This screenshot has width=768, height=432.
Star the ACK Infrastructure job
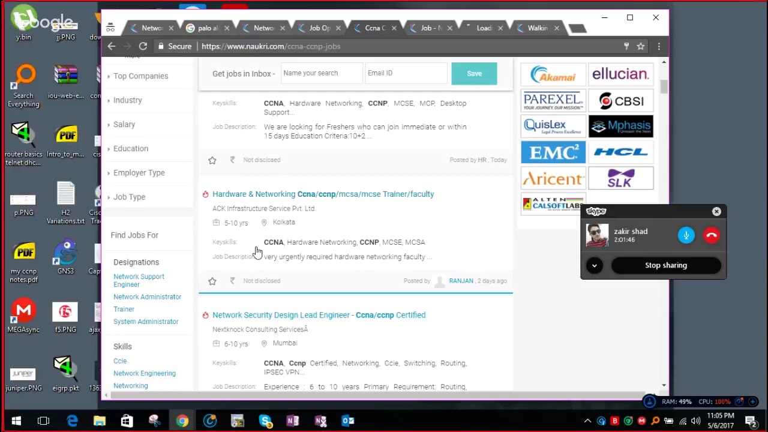212,281
